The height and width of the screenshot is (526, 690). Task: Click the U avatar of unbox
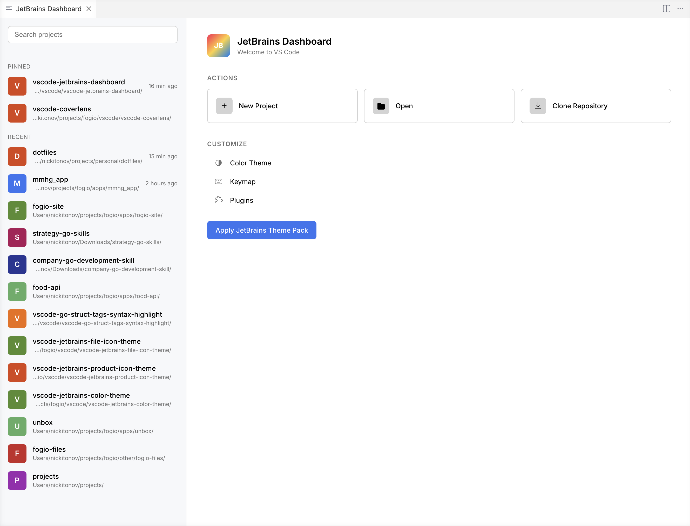17,427
